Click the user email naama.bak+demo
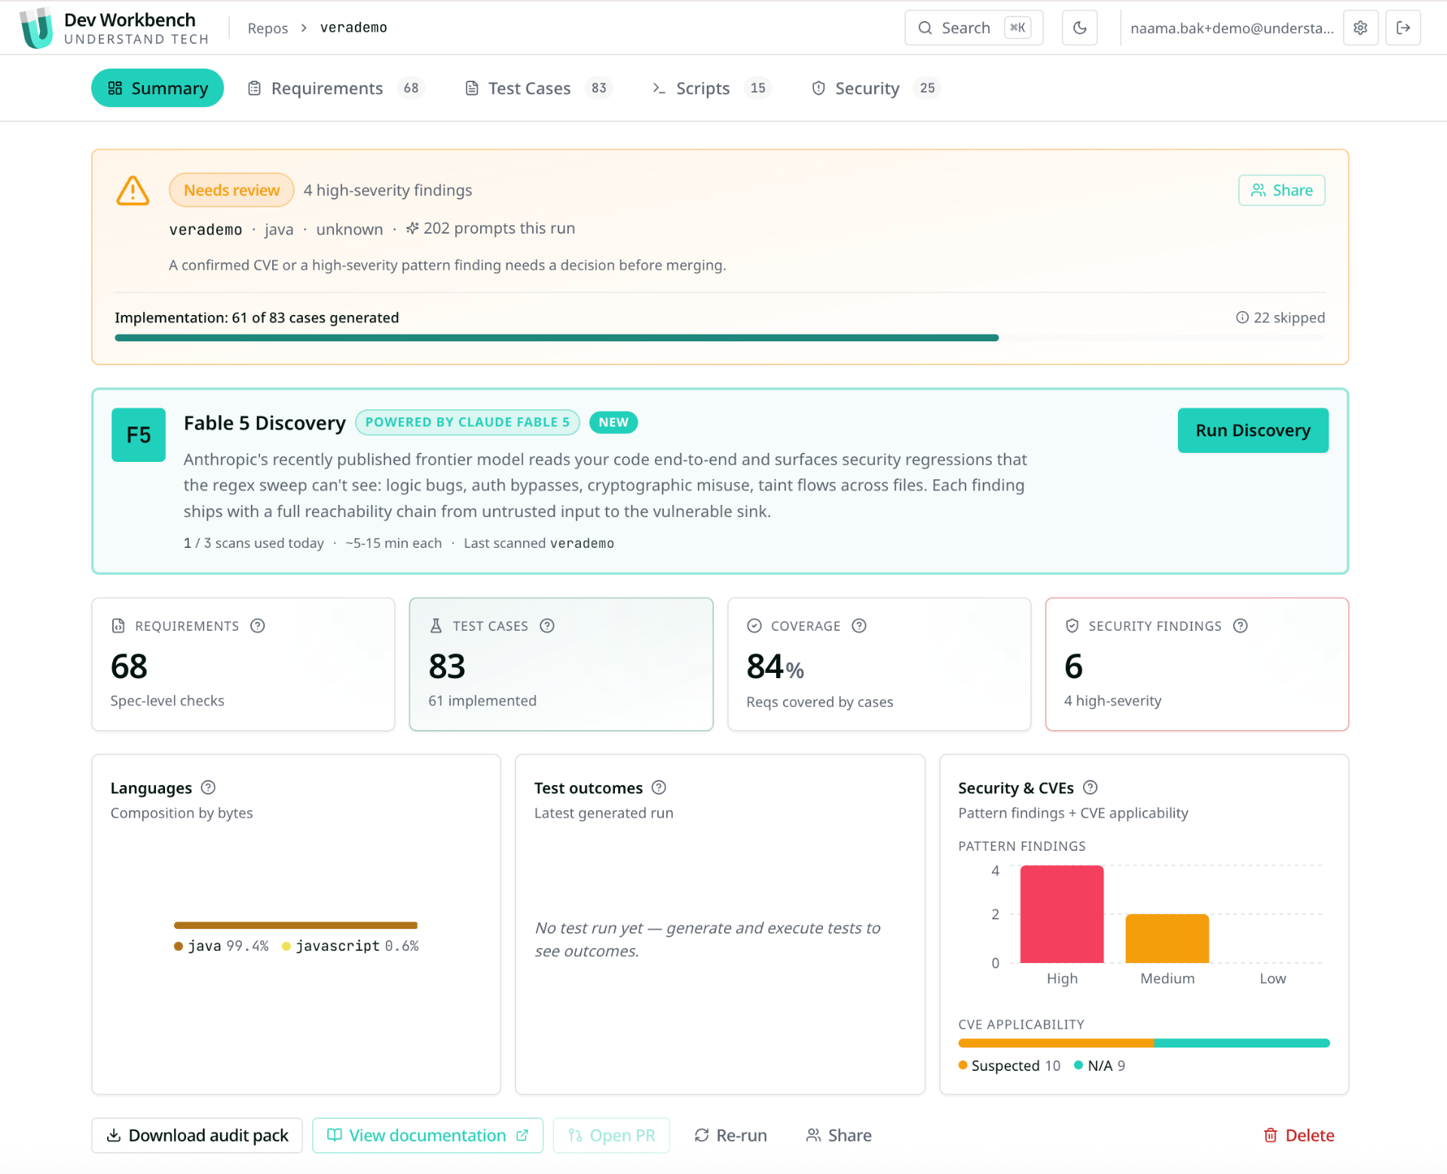This screenshot has width=1447, height=1174. (x=1231, y=28)
